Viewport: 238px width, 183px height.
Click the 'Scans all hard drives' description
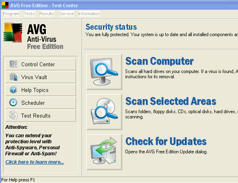(182, 74)
